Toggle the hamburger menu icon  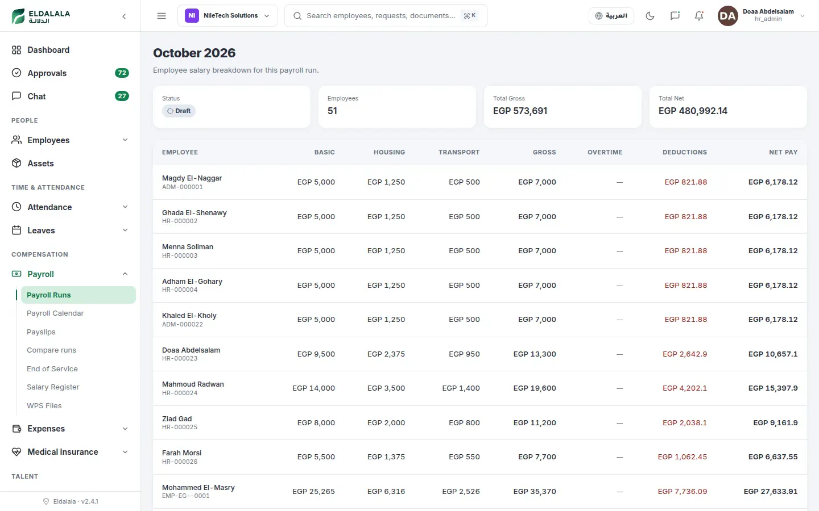162,16
